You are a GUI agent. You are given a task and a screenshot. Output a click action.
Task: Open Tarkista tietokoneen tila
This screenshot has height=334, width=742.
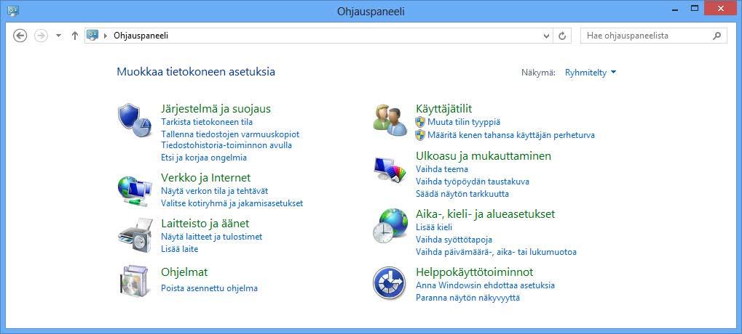[x=207, y=122]
